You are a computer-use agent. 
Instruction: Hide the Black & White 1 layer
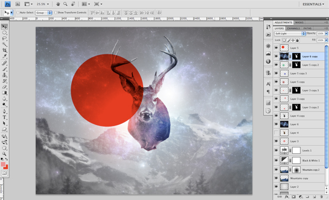click(x=276, y=161)
